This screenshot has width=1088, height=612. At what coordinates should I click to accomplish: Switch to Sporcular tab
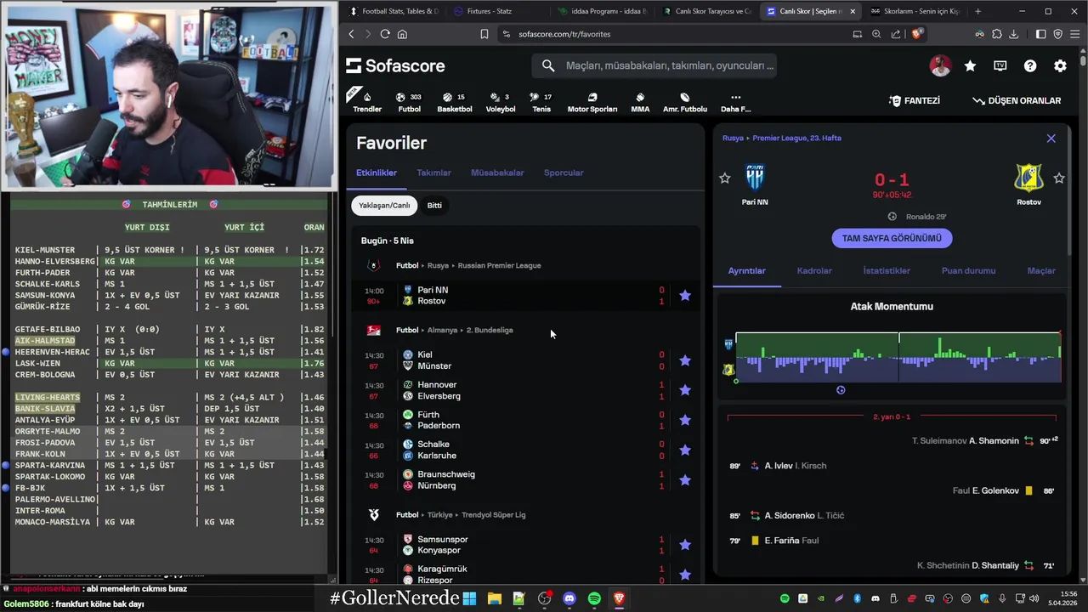coord(564,173)
